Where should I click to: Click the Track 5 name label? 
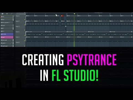coord(17,37)
